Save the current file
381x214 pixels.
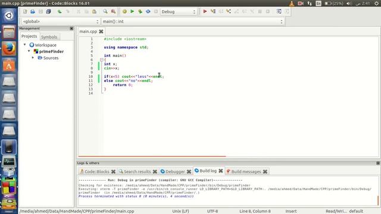click(40, 11)
